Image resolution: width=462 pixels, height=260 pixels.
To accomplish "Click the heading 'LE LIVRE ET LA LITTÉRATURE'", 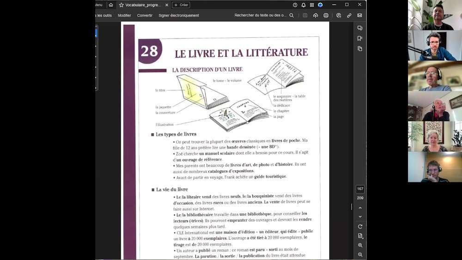I will pos(241,53).
